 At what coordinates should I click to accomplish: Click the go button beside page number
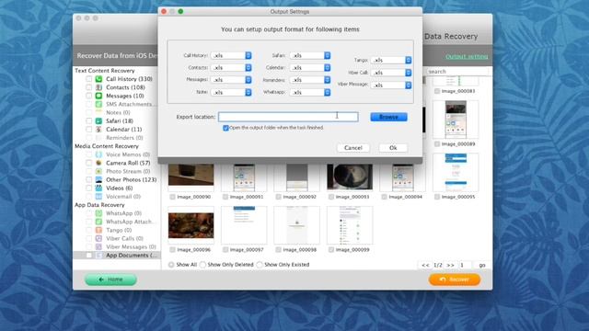pyautogui.click(x=482, y=265)
